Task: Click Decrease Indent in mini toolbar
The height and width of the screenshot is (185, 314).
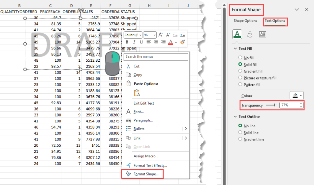Action: [175, 35]
